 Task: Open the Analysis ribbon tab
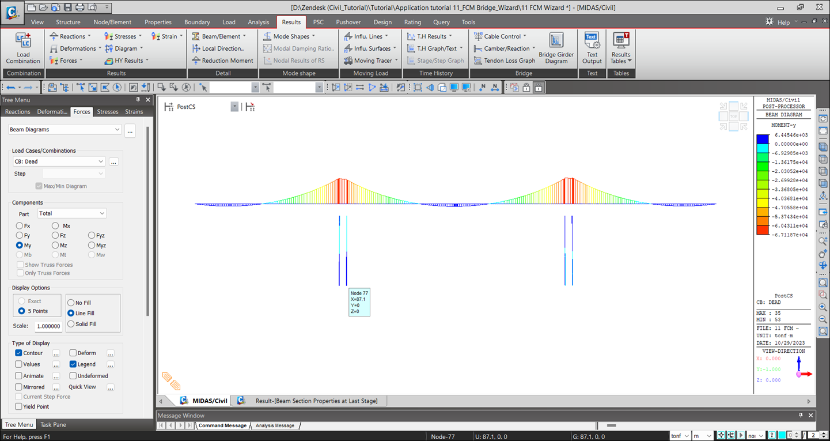click(x=258, y=22)
